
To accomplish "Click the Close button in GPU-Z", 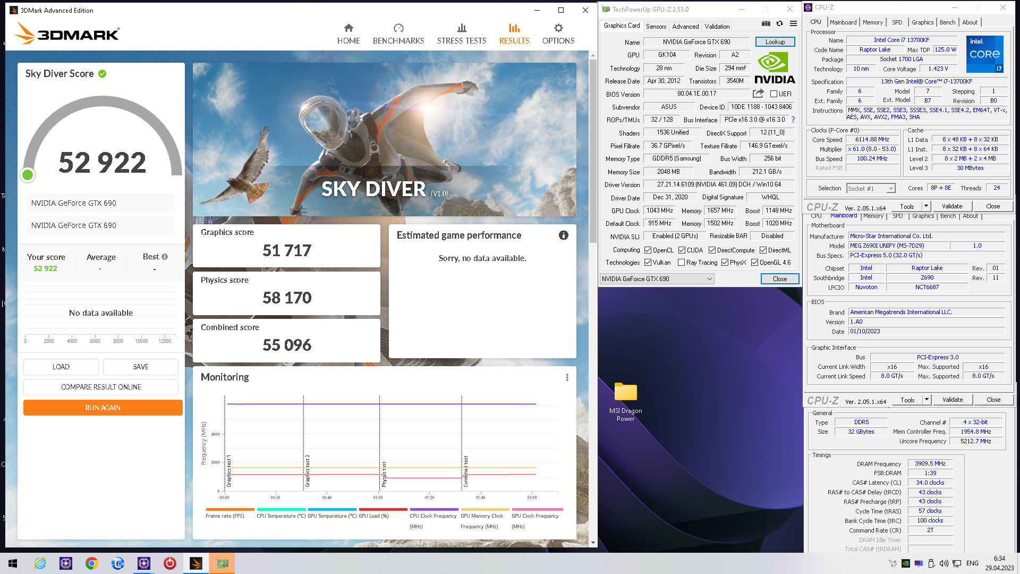I will click(780, 279).
